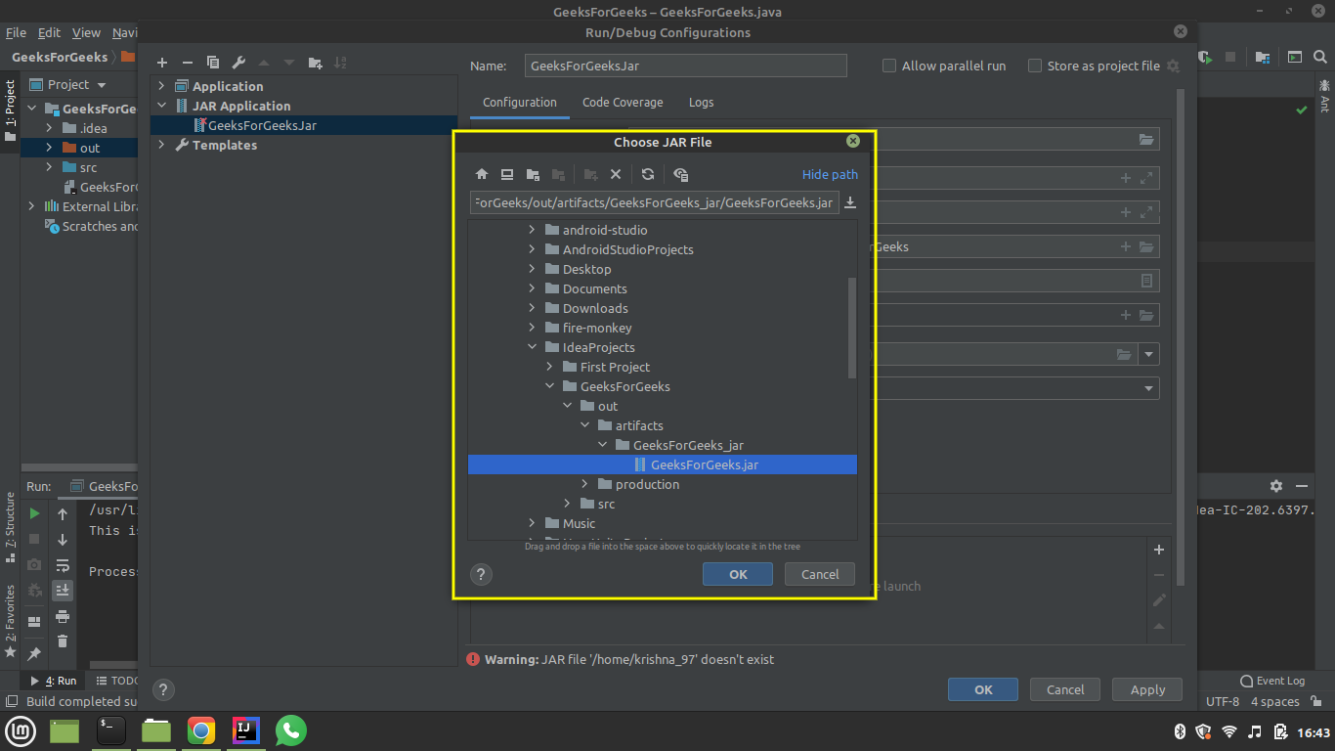Enable Allow parallel run checkbox

click(889, 66)
